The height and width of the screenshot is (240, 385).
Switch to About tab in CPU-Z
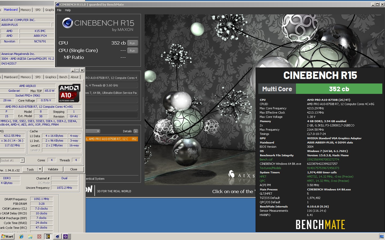[75, 77]
